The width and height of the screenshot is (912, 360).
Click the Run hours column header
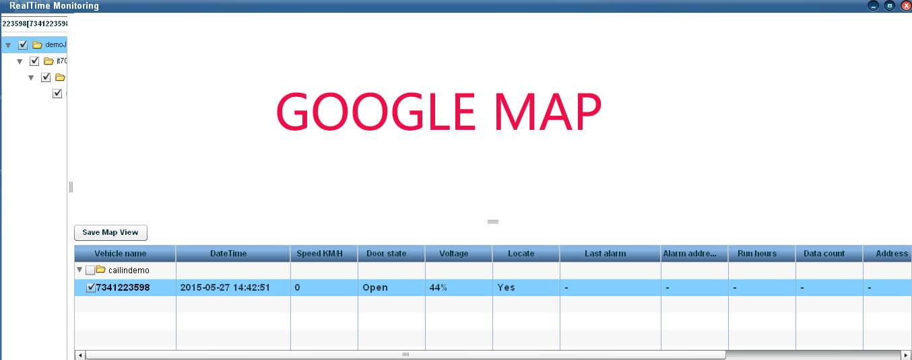(x=762, y=254)
